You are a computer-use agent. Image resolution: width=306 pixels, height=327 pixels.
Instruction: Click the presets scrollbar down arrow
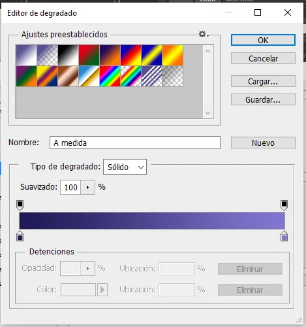coord(208,112)
